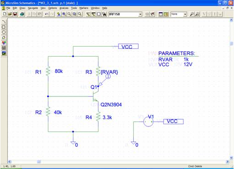Open the File menu
The height and width of the screenshot is (169, 234).
[8, 8]
